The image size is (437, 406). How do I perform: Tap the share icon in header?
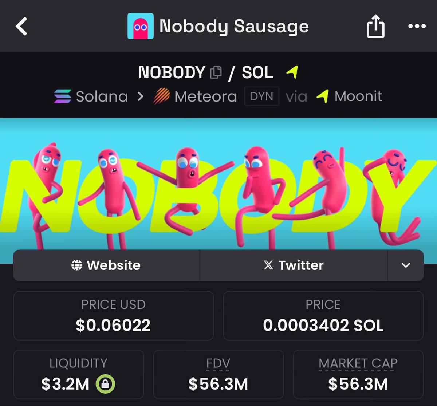pyautogui.click(x=375, y=26)
